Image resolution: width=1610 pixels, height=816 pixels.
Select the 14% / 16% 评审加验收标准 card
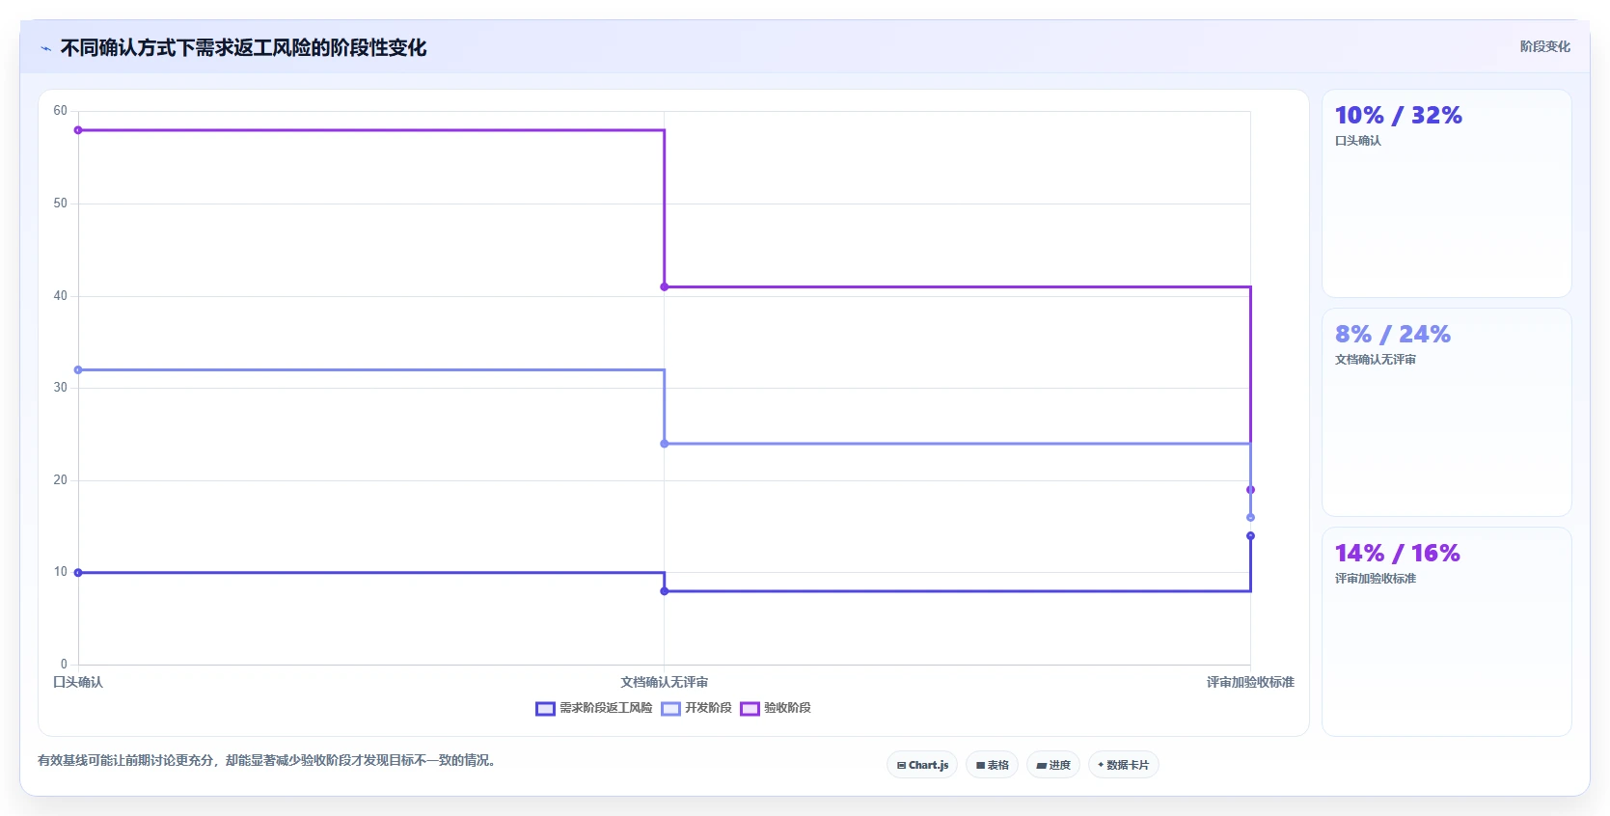[x=1447, y=631]
